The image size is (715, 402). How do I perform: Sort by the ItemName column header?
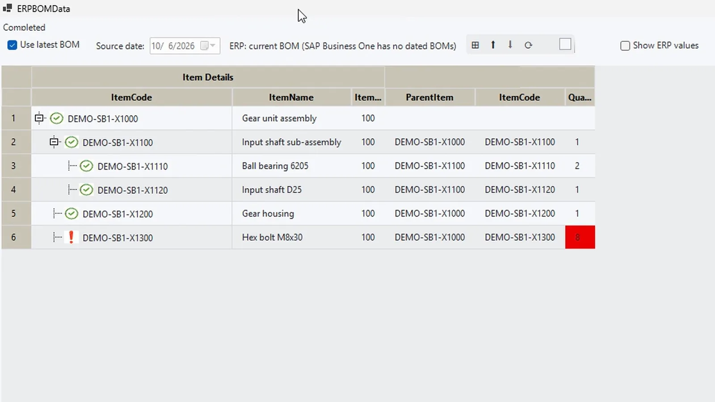(x=291, y=97)
